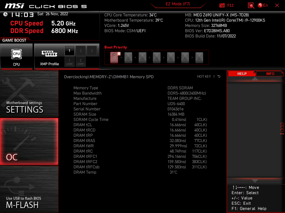Screen dimensions: 285x213
Task: Select XMP user profile 1
Action: 69,62
